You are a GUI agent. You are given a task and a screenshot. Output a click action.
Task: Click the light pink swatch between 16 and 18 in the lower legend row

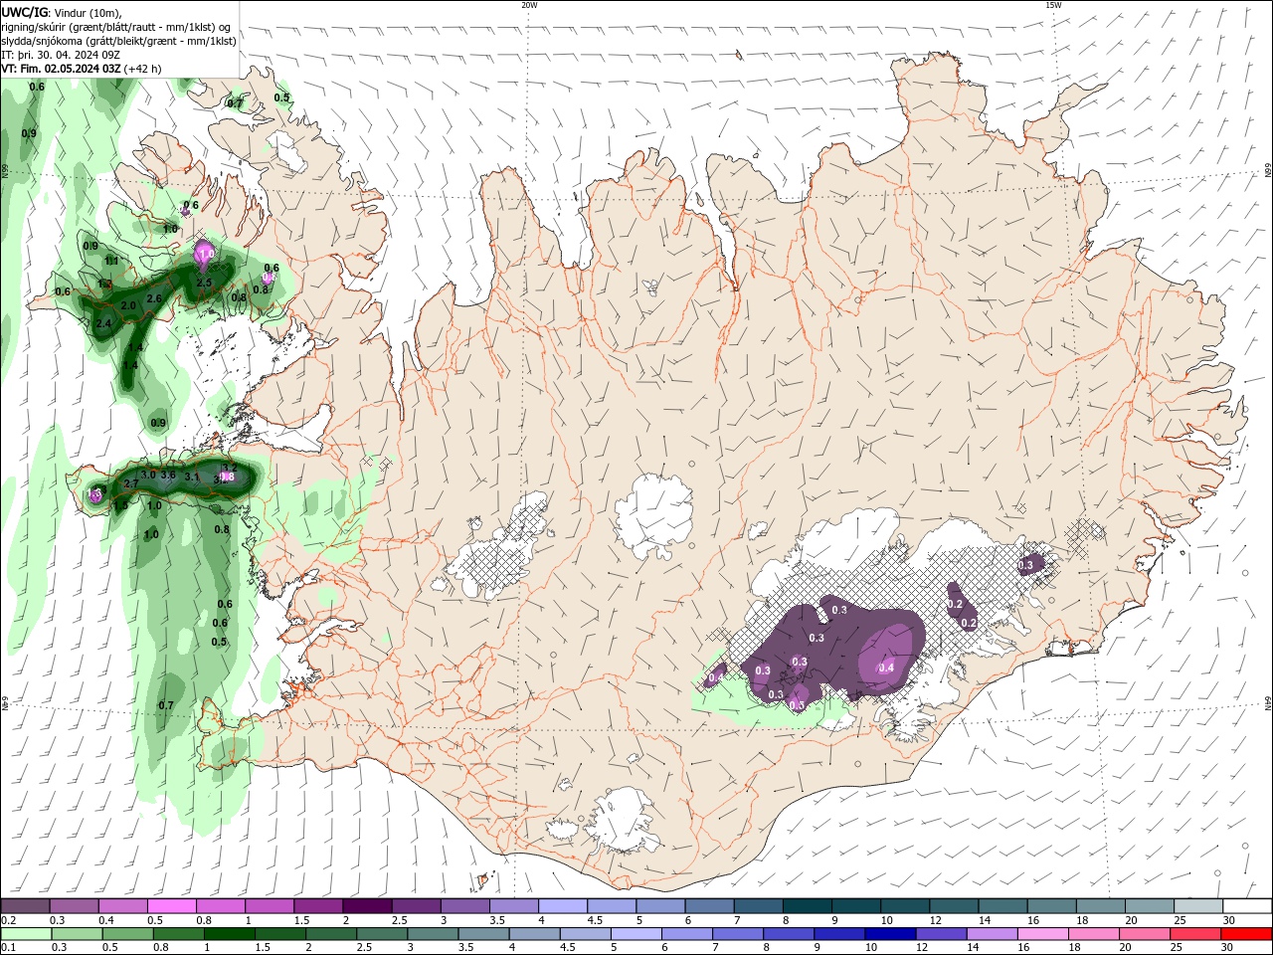(1043, 934)
